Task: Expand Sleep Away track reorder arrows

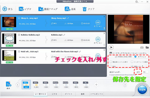Action: [104, 28]
